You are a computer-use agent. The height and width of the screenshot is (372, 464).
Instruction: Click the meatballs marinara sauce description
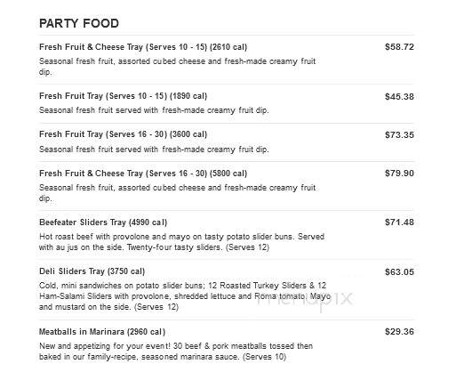coord(176,352)
